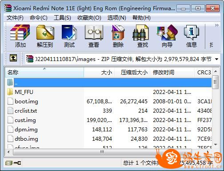Select the boot.img file
The image size is (224, 171).
[x=109, y=102]
